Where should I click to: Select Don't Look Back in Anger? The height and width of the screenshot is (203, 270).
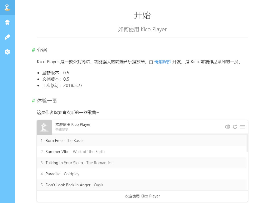(x=142, y=185)
